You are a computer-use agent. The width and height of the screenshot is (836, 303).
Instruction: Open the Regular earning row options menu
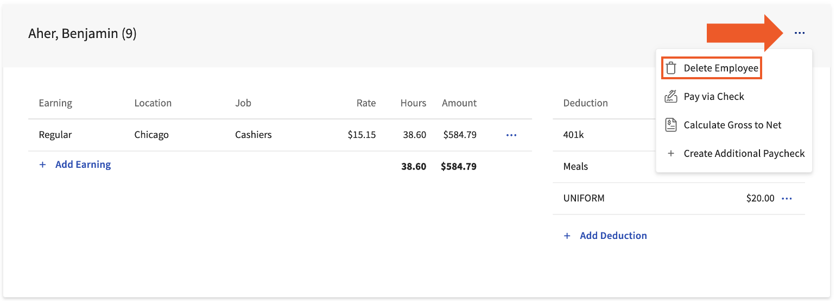(x=511, y=135)
